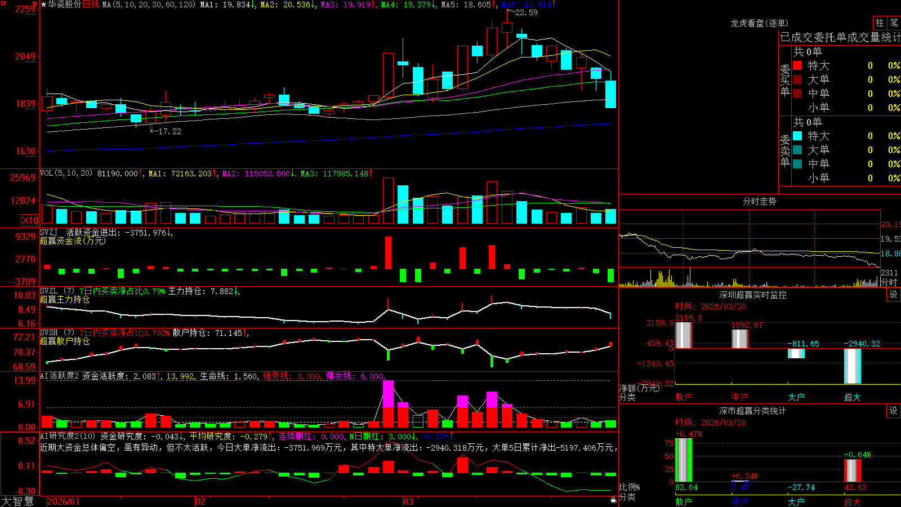Click the VOL(5,10,20) indicator label
The image size is (901, 507).
coord(66,173)
